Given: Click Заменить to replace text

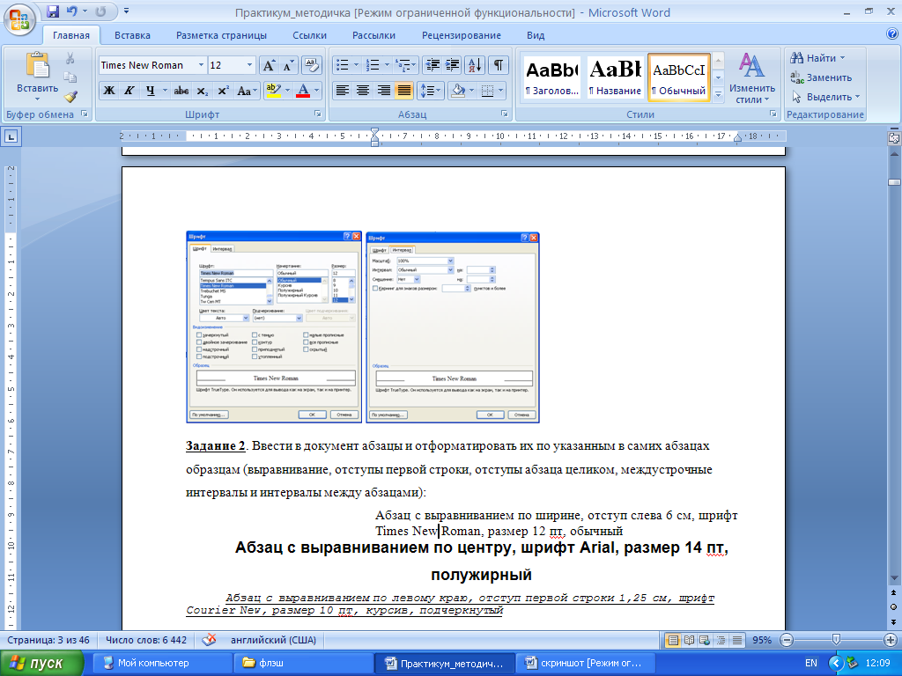Looking at the screenshot, I should tap(821, 77).
